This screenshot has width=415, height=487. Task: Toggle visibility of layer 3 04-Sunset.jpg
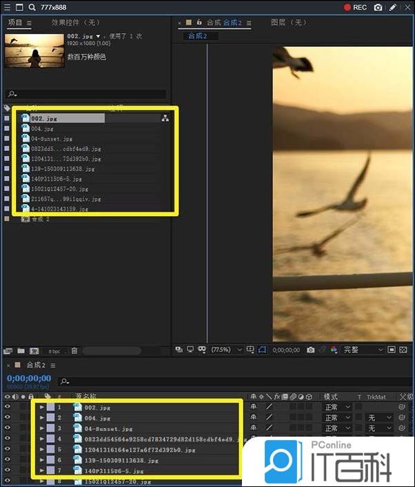8,428
